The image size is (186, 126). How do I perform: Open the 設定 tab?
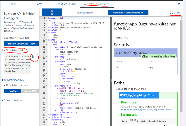(40, 4)
